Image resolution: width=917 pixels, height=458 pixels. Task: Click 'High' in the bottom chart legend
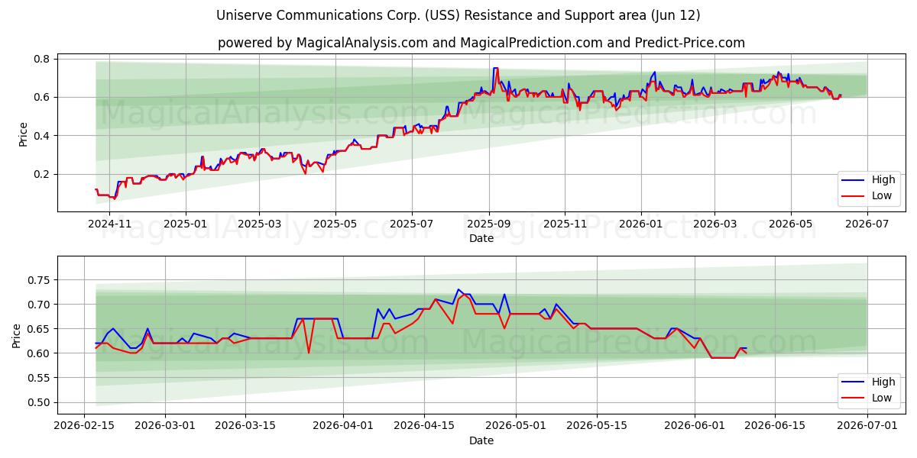pos(883,382)
